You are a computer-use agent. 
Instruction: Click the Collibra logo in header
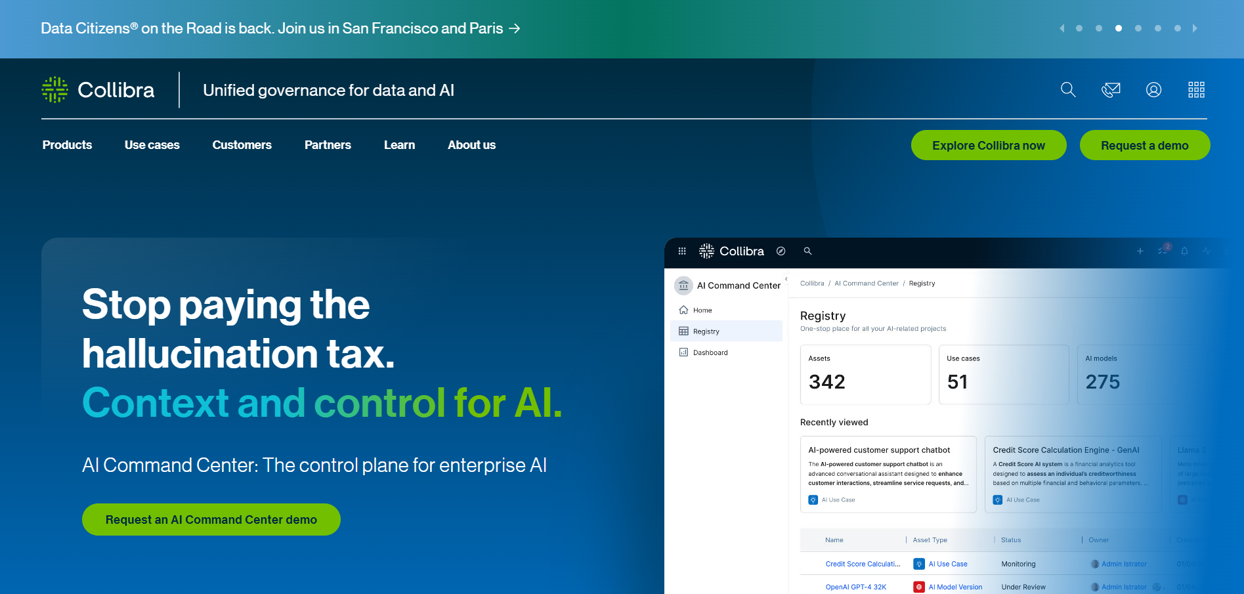(x=98, y=90)
